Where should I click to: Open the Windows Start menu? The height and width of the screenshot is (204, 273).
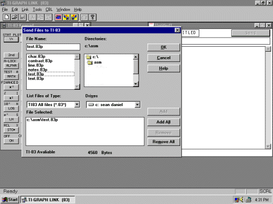pyautogui.click(x=10, y=200)
